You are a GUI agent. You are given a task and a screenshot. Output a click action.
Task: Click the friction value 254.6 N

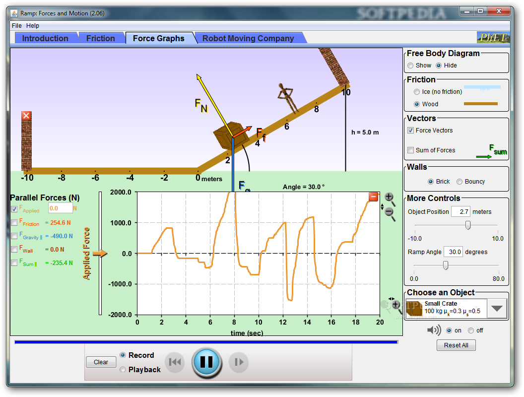[58, 222]
